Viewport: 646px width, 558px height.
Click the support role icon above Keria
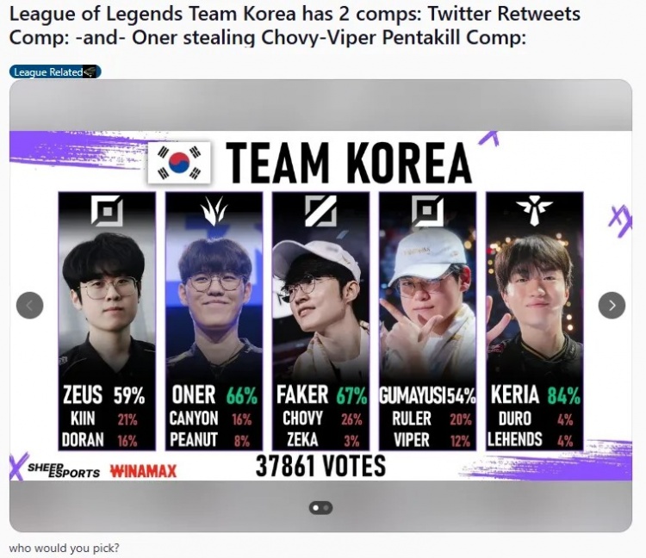point(534,211)
